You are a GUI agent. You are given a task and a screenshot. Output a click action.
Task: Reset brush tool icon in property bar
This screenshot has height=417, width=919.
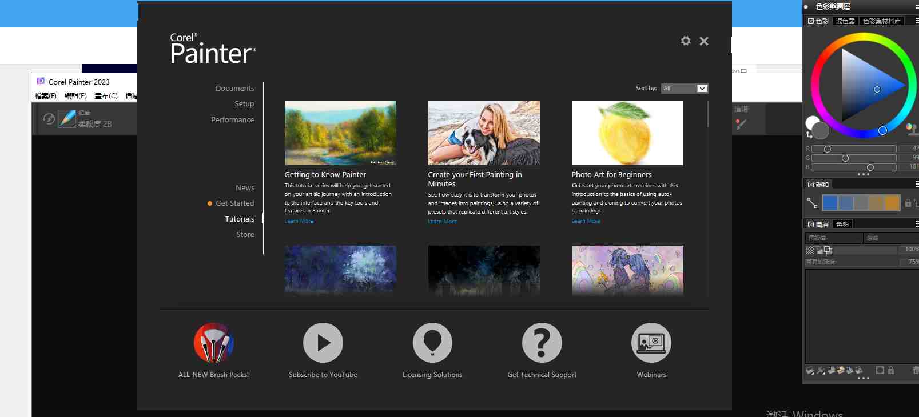click(x=49, y=119)
